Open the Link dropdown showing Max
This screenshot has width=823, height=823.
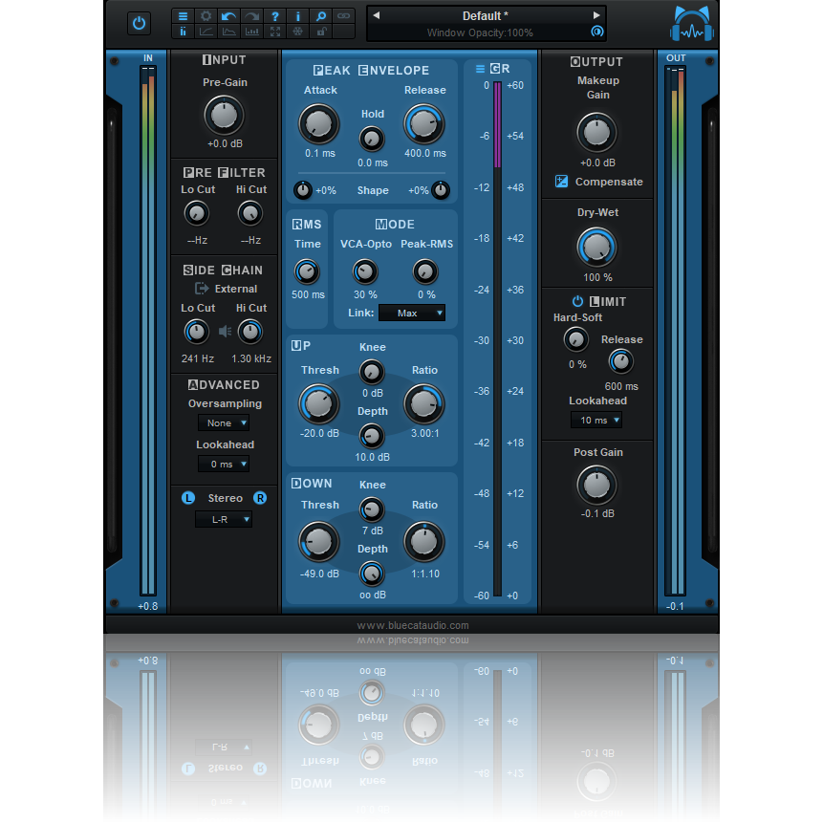pyautogui.click(x=411, y=313)
